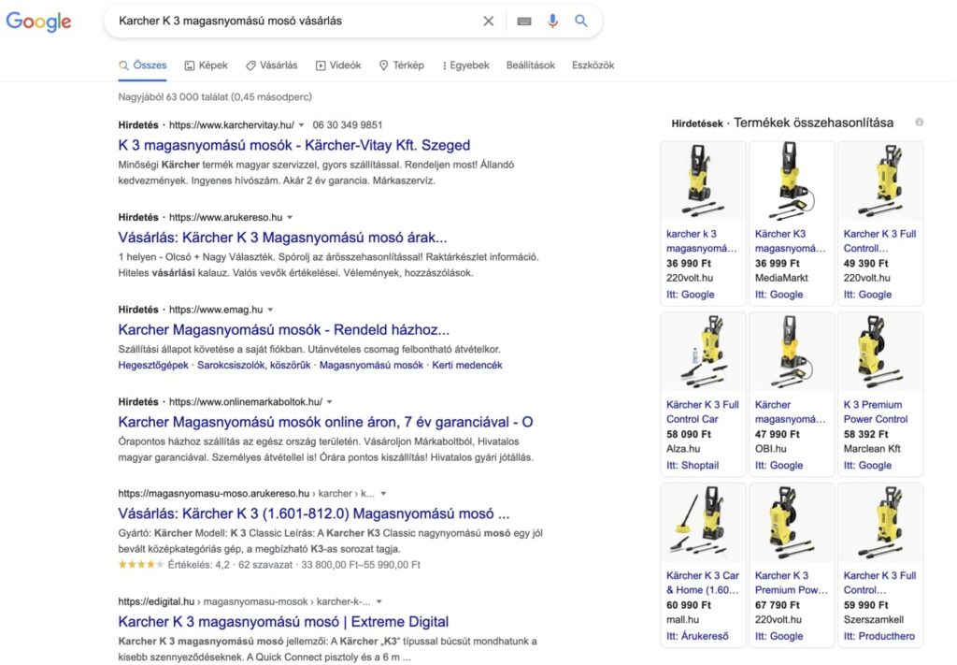Open Extreme Digital Karcher K 3 result
Image resolution: width=957 pixels, height=665 pixels.
(283, 622)
